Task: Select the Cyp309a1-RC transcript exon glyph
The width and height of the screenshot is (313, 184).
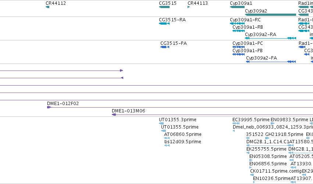Action: [x=237, y=24]
